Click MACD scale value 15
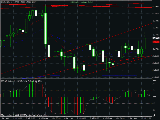The width and height of the screenshot is (160, 120). pos(154,90)
